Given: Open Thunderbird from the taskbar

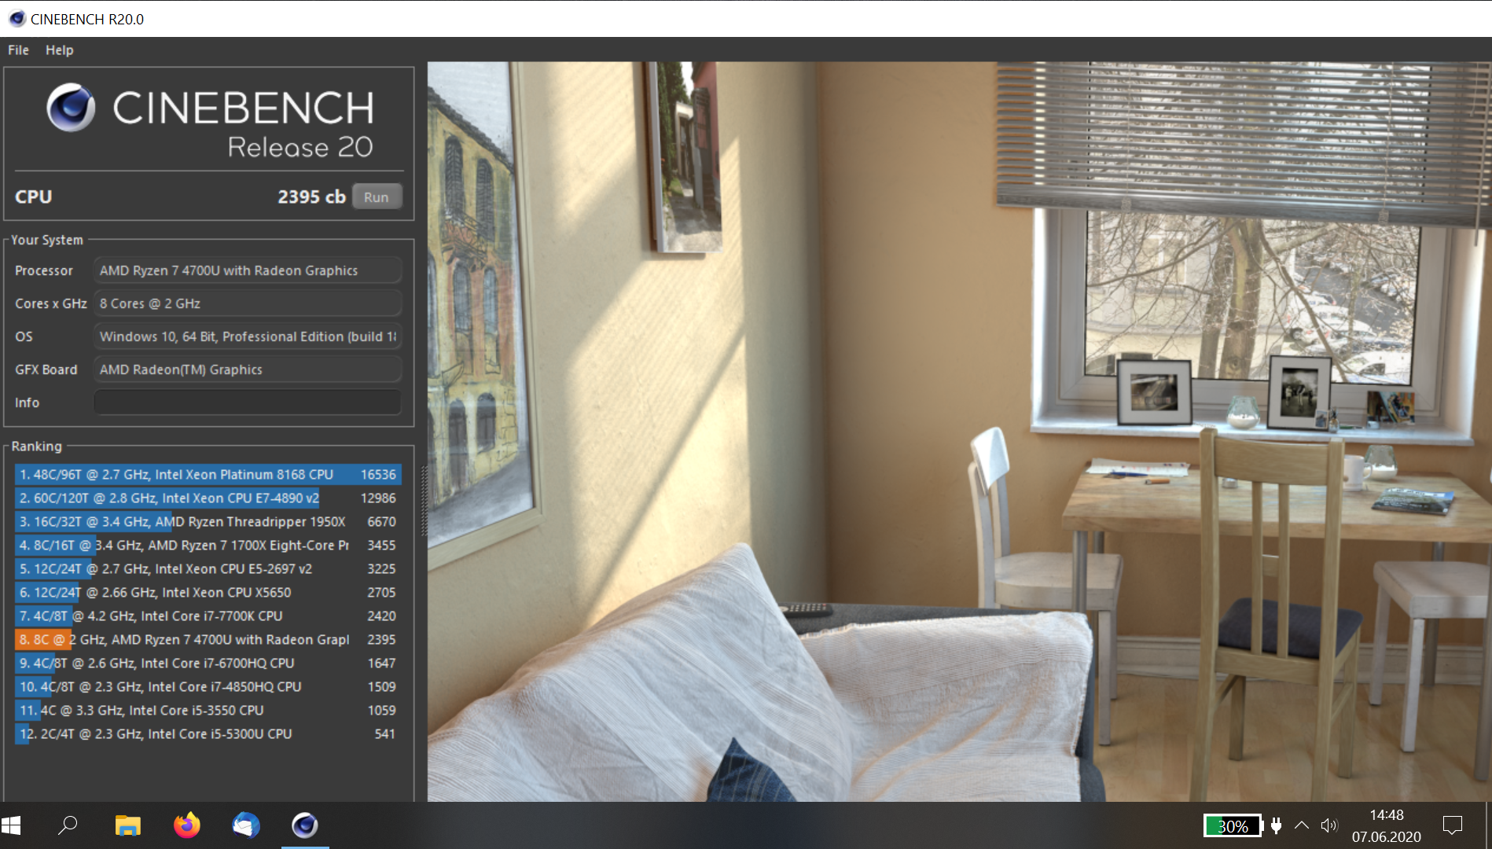Looking at the screenshot, I should [245, 825].
